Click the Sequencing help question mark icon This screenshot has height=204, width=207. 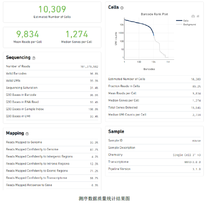pyautogui.click(x=34, y=58)
